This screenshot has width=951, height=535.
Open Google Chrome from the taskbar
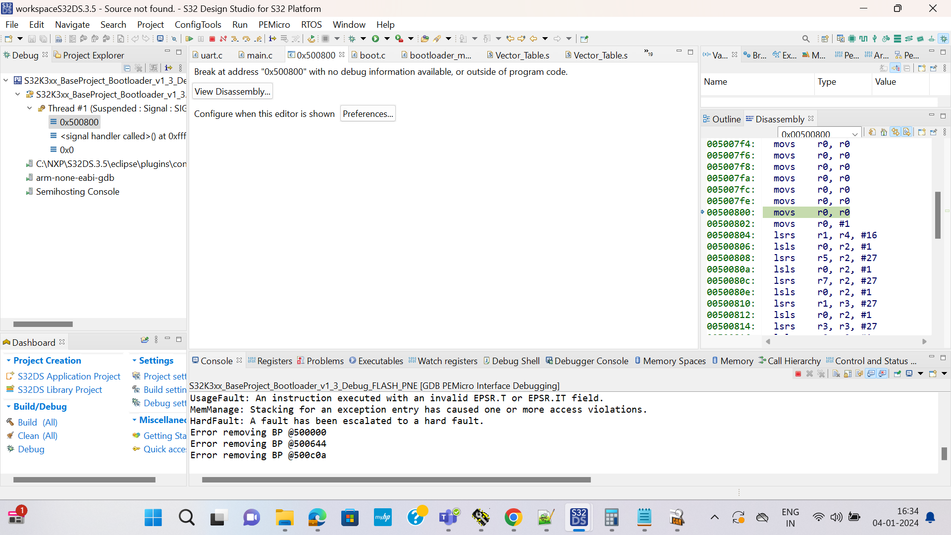(514, 517)
